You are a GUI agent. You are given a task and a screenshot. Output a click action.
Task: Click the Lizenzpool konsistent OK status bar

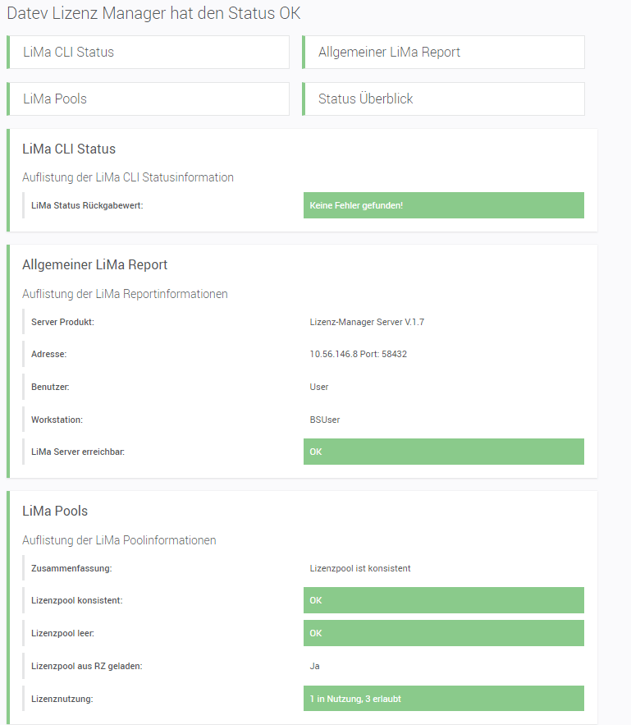pyautogui.click(x=443, y=600)
